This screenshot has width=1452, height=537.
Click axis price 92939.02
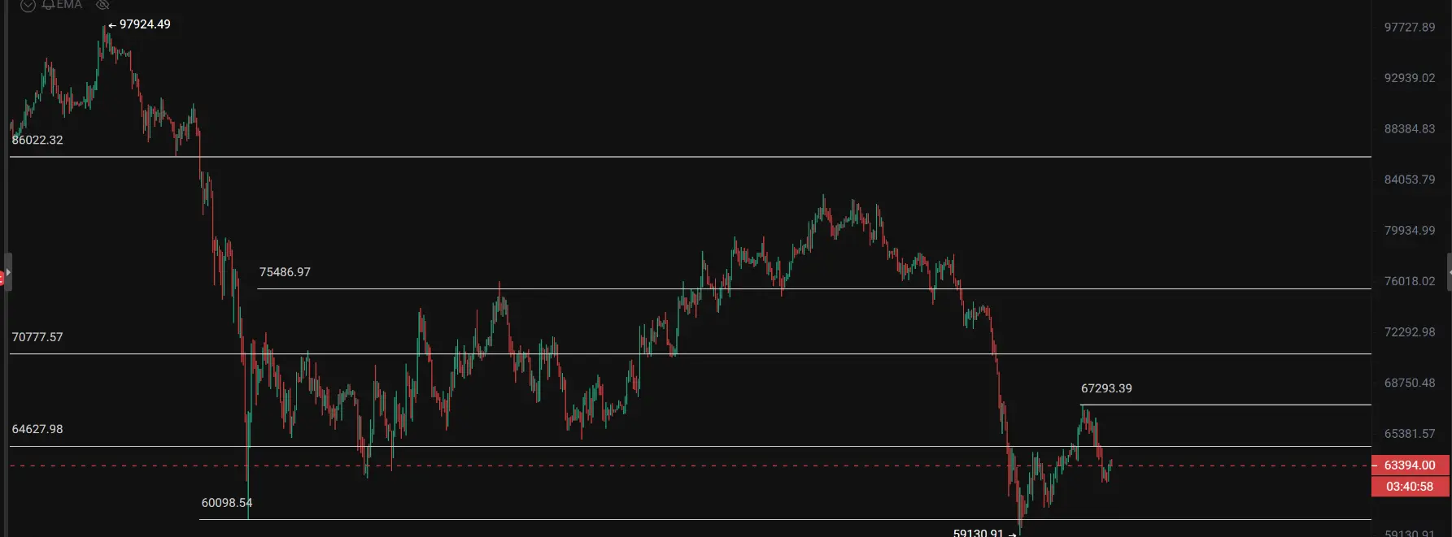tap(1410, 78)
